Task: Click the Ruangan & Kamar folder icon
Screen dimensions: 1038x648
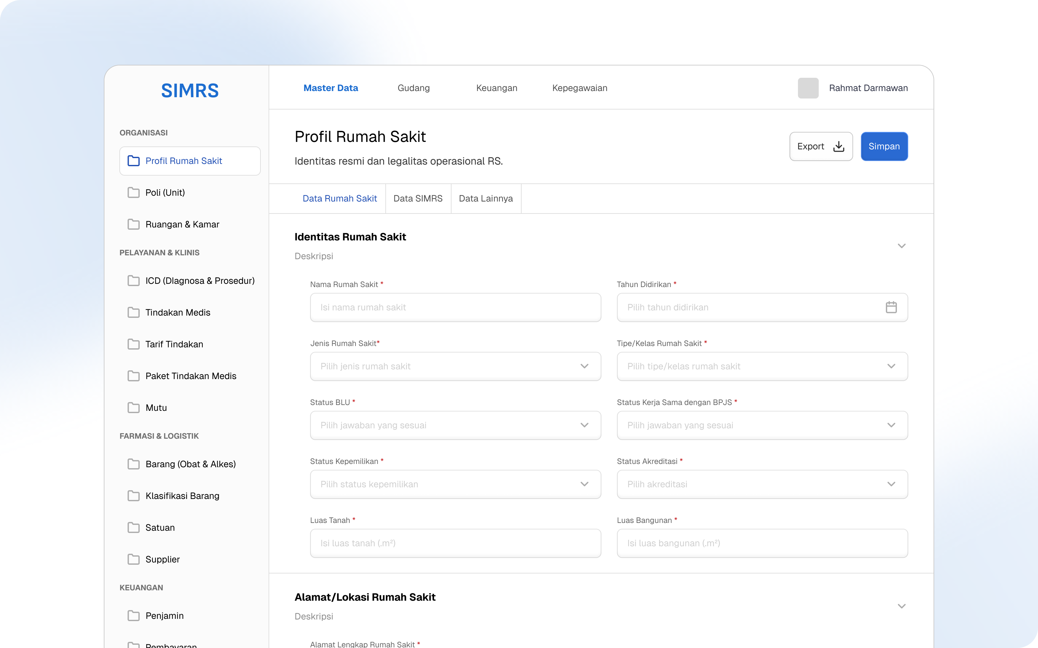Action: coord(133,224)
